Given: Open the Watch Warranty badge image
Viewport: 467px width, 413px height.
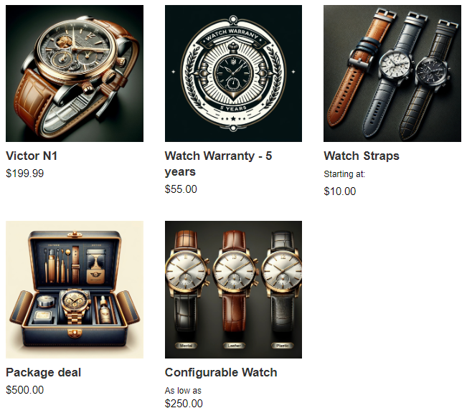Looking at the screenshot, I should tap(233, 73).
